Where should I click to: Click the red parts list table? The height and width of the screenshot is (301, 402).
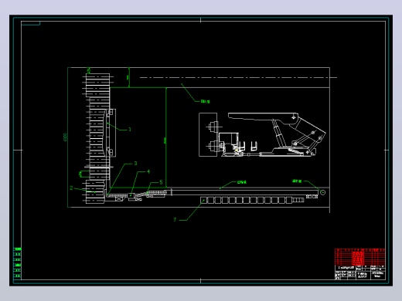(359, 257)
